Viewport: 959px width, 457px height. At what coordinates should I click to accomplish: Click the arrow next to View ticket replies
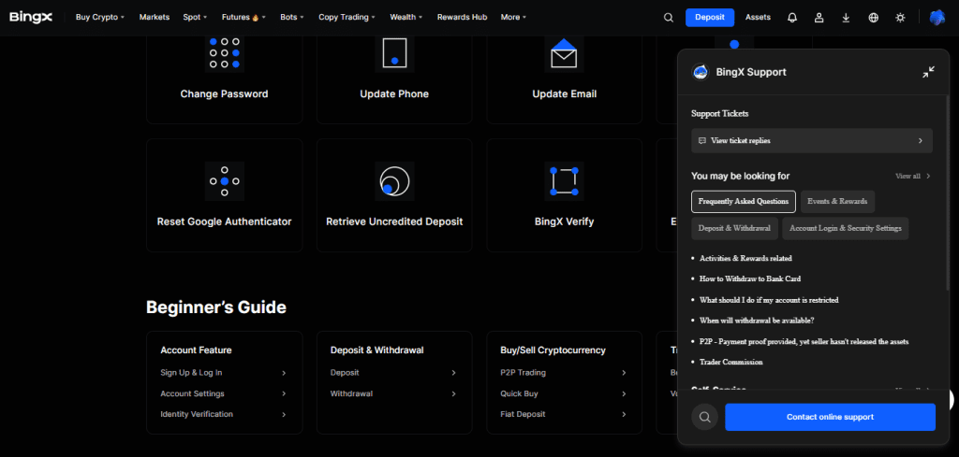coord(921,140)
